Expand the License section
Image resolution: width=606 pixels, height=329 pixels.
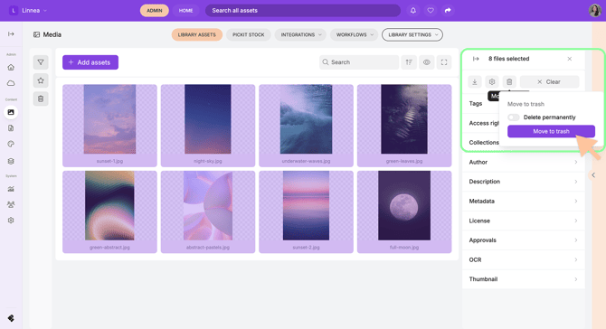tap(524, 221)
